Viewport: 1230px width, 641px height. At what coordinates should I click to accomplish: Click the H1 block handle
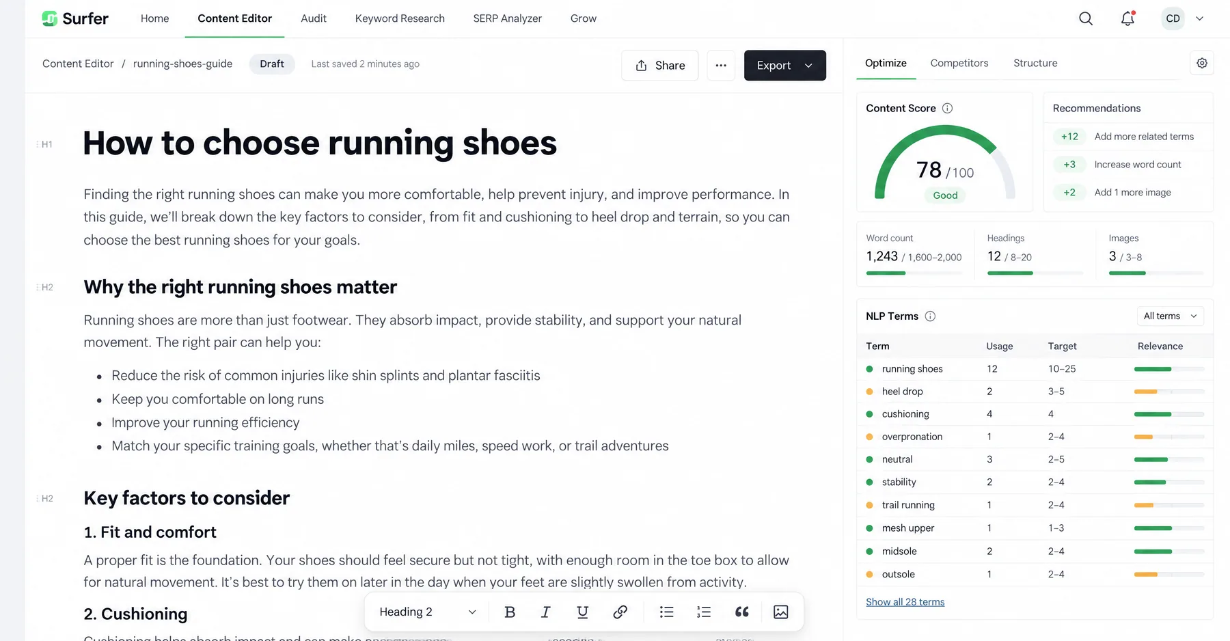click(x=45, y=144)
